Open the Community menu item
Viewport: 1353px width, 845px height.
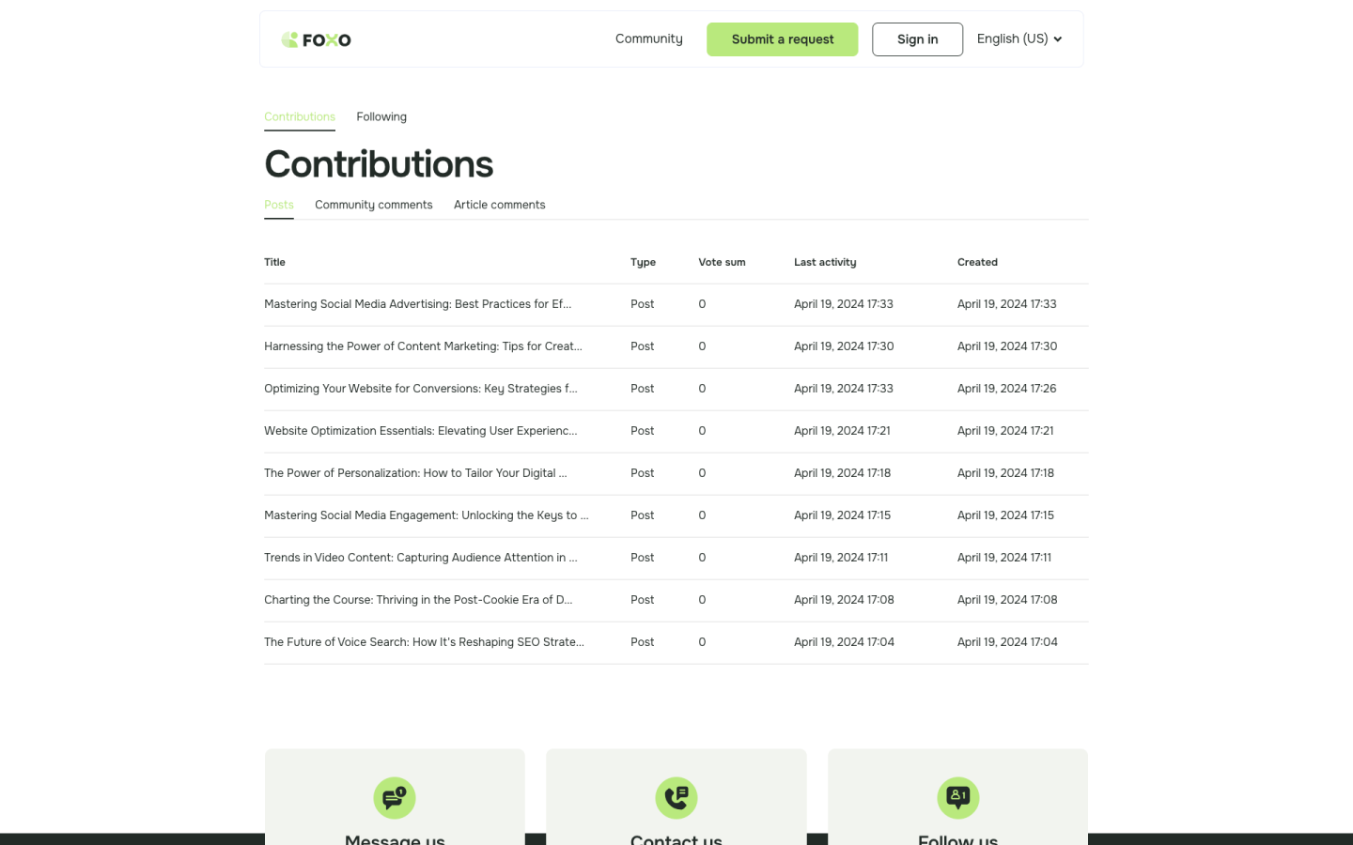(x=648, y=39)
